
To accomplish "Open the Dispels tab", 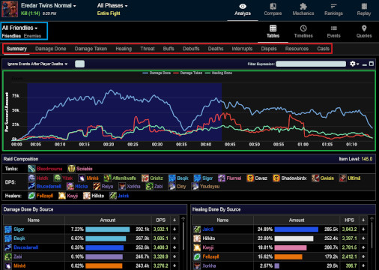I will (269, 49).
